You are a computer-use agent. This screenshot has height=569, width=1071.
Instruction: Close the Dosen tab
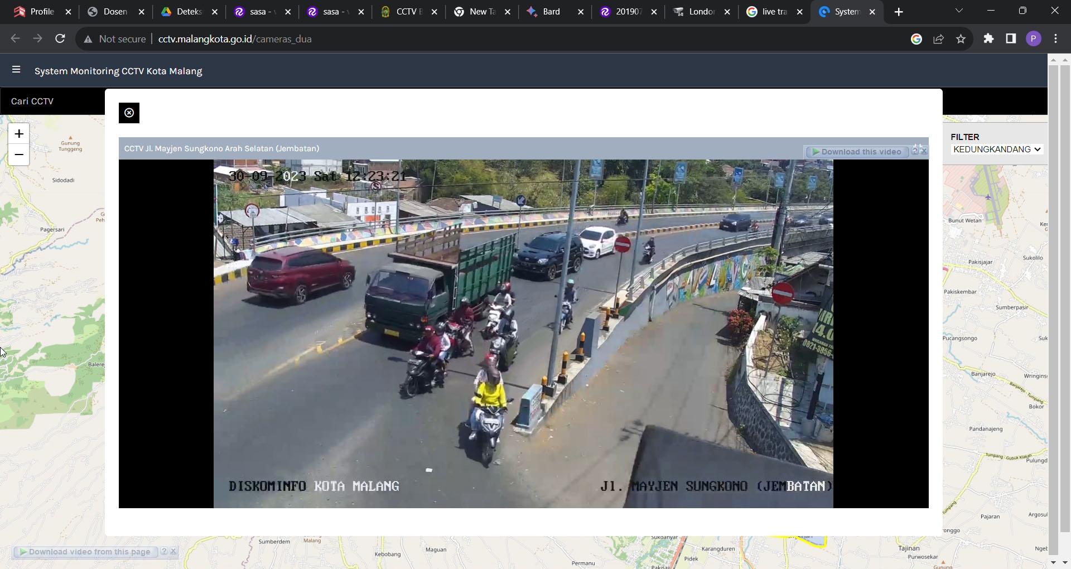click(x=142, y=12)
